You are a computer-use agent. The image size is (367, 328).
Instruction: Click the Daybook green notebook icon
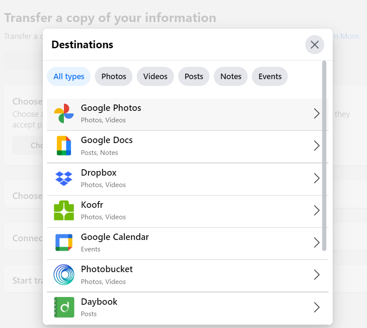point(64,307)
